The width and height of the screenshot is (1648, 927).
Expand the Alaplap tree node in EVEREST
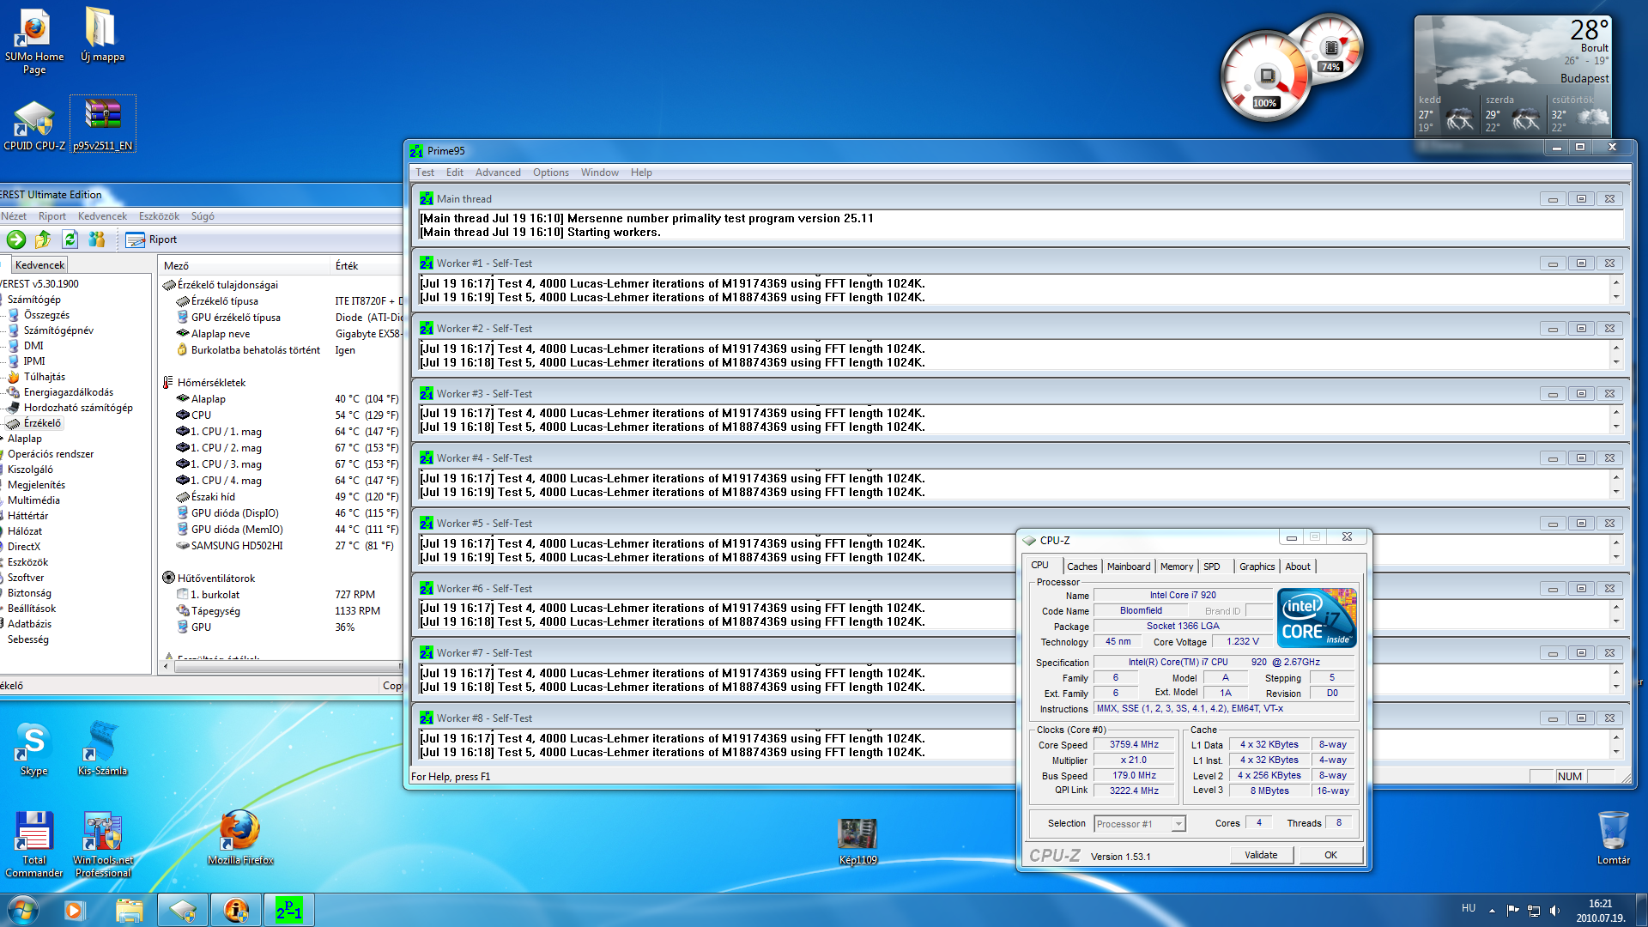(24, 439)
